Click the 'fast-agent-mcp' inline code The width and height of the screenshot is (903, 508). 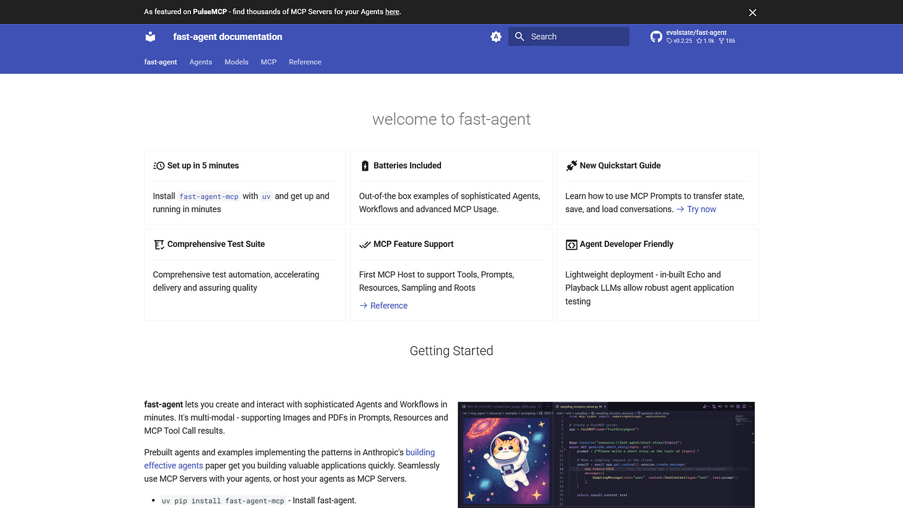click(209, 196)
